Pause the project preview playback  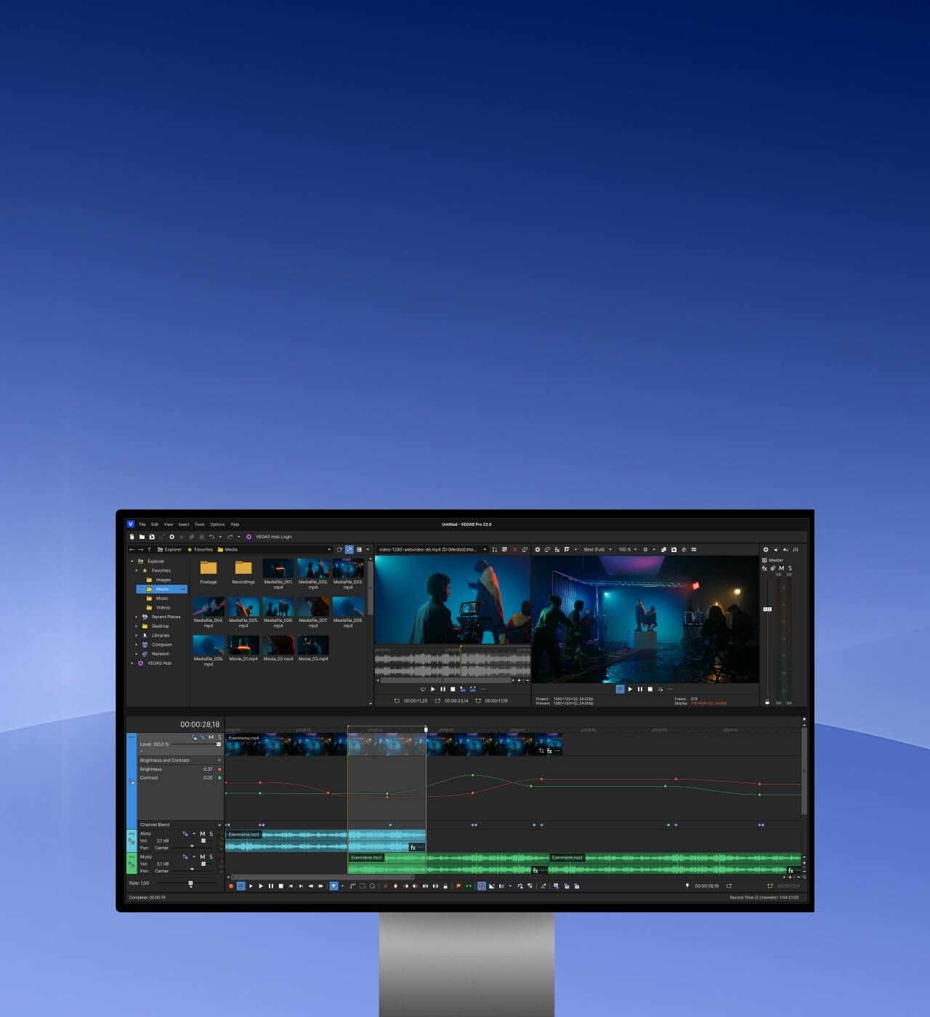640,689
